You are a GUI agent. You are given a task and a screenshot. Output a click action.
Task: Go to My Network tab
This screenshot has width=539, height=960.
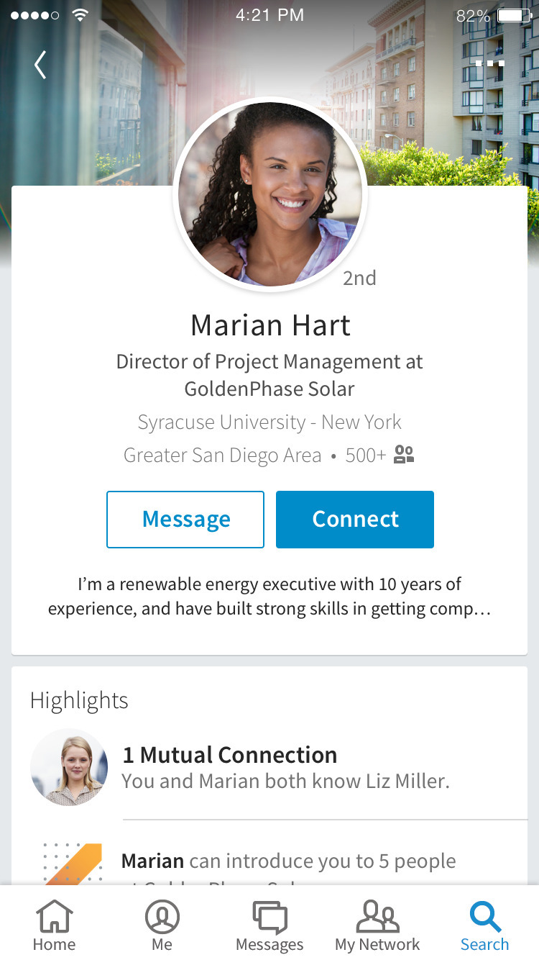(x=377, y=926)
